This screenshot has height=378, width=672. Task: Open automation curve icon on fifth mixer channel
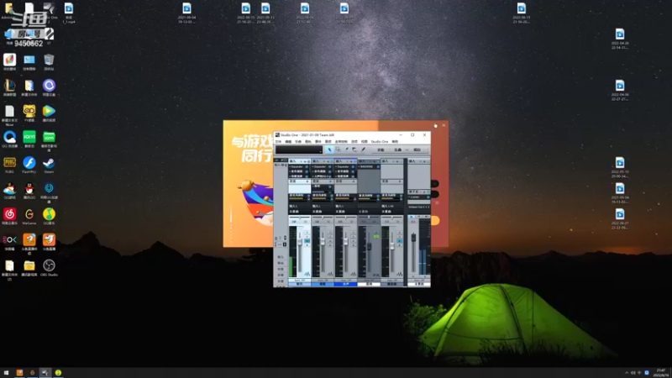(x=400, y=274)
